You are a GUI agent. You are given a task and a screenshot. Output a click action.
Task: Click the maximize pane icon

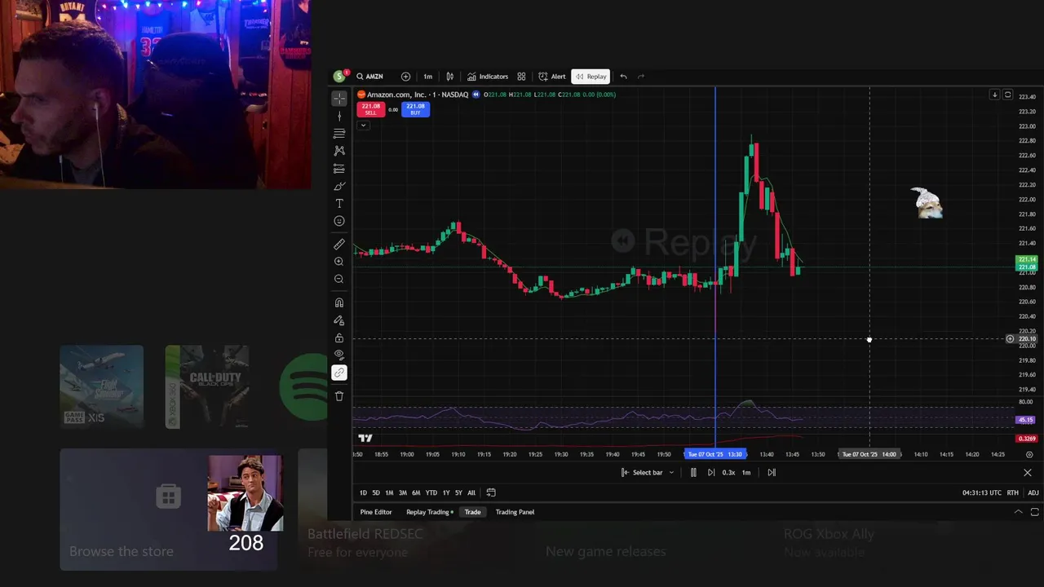(x=1007, y=95)
